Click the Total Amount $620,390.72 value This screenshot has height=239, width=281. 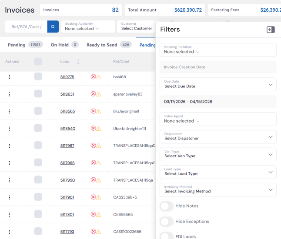coord(188,10)
